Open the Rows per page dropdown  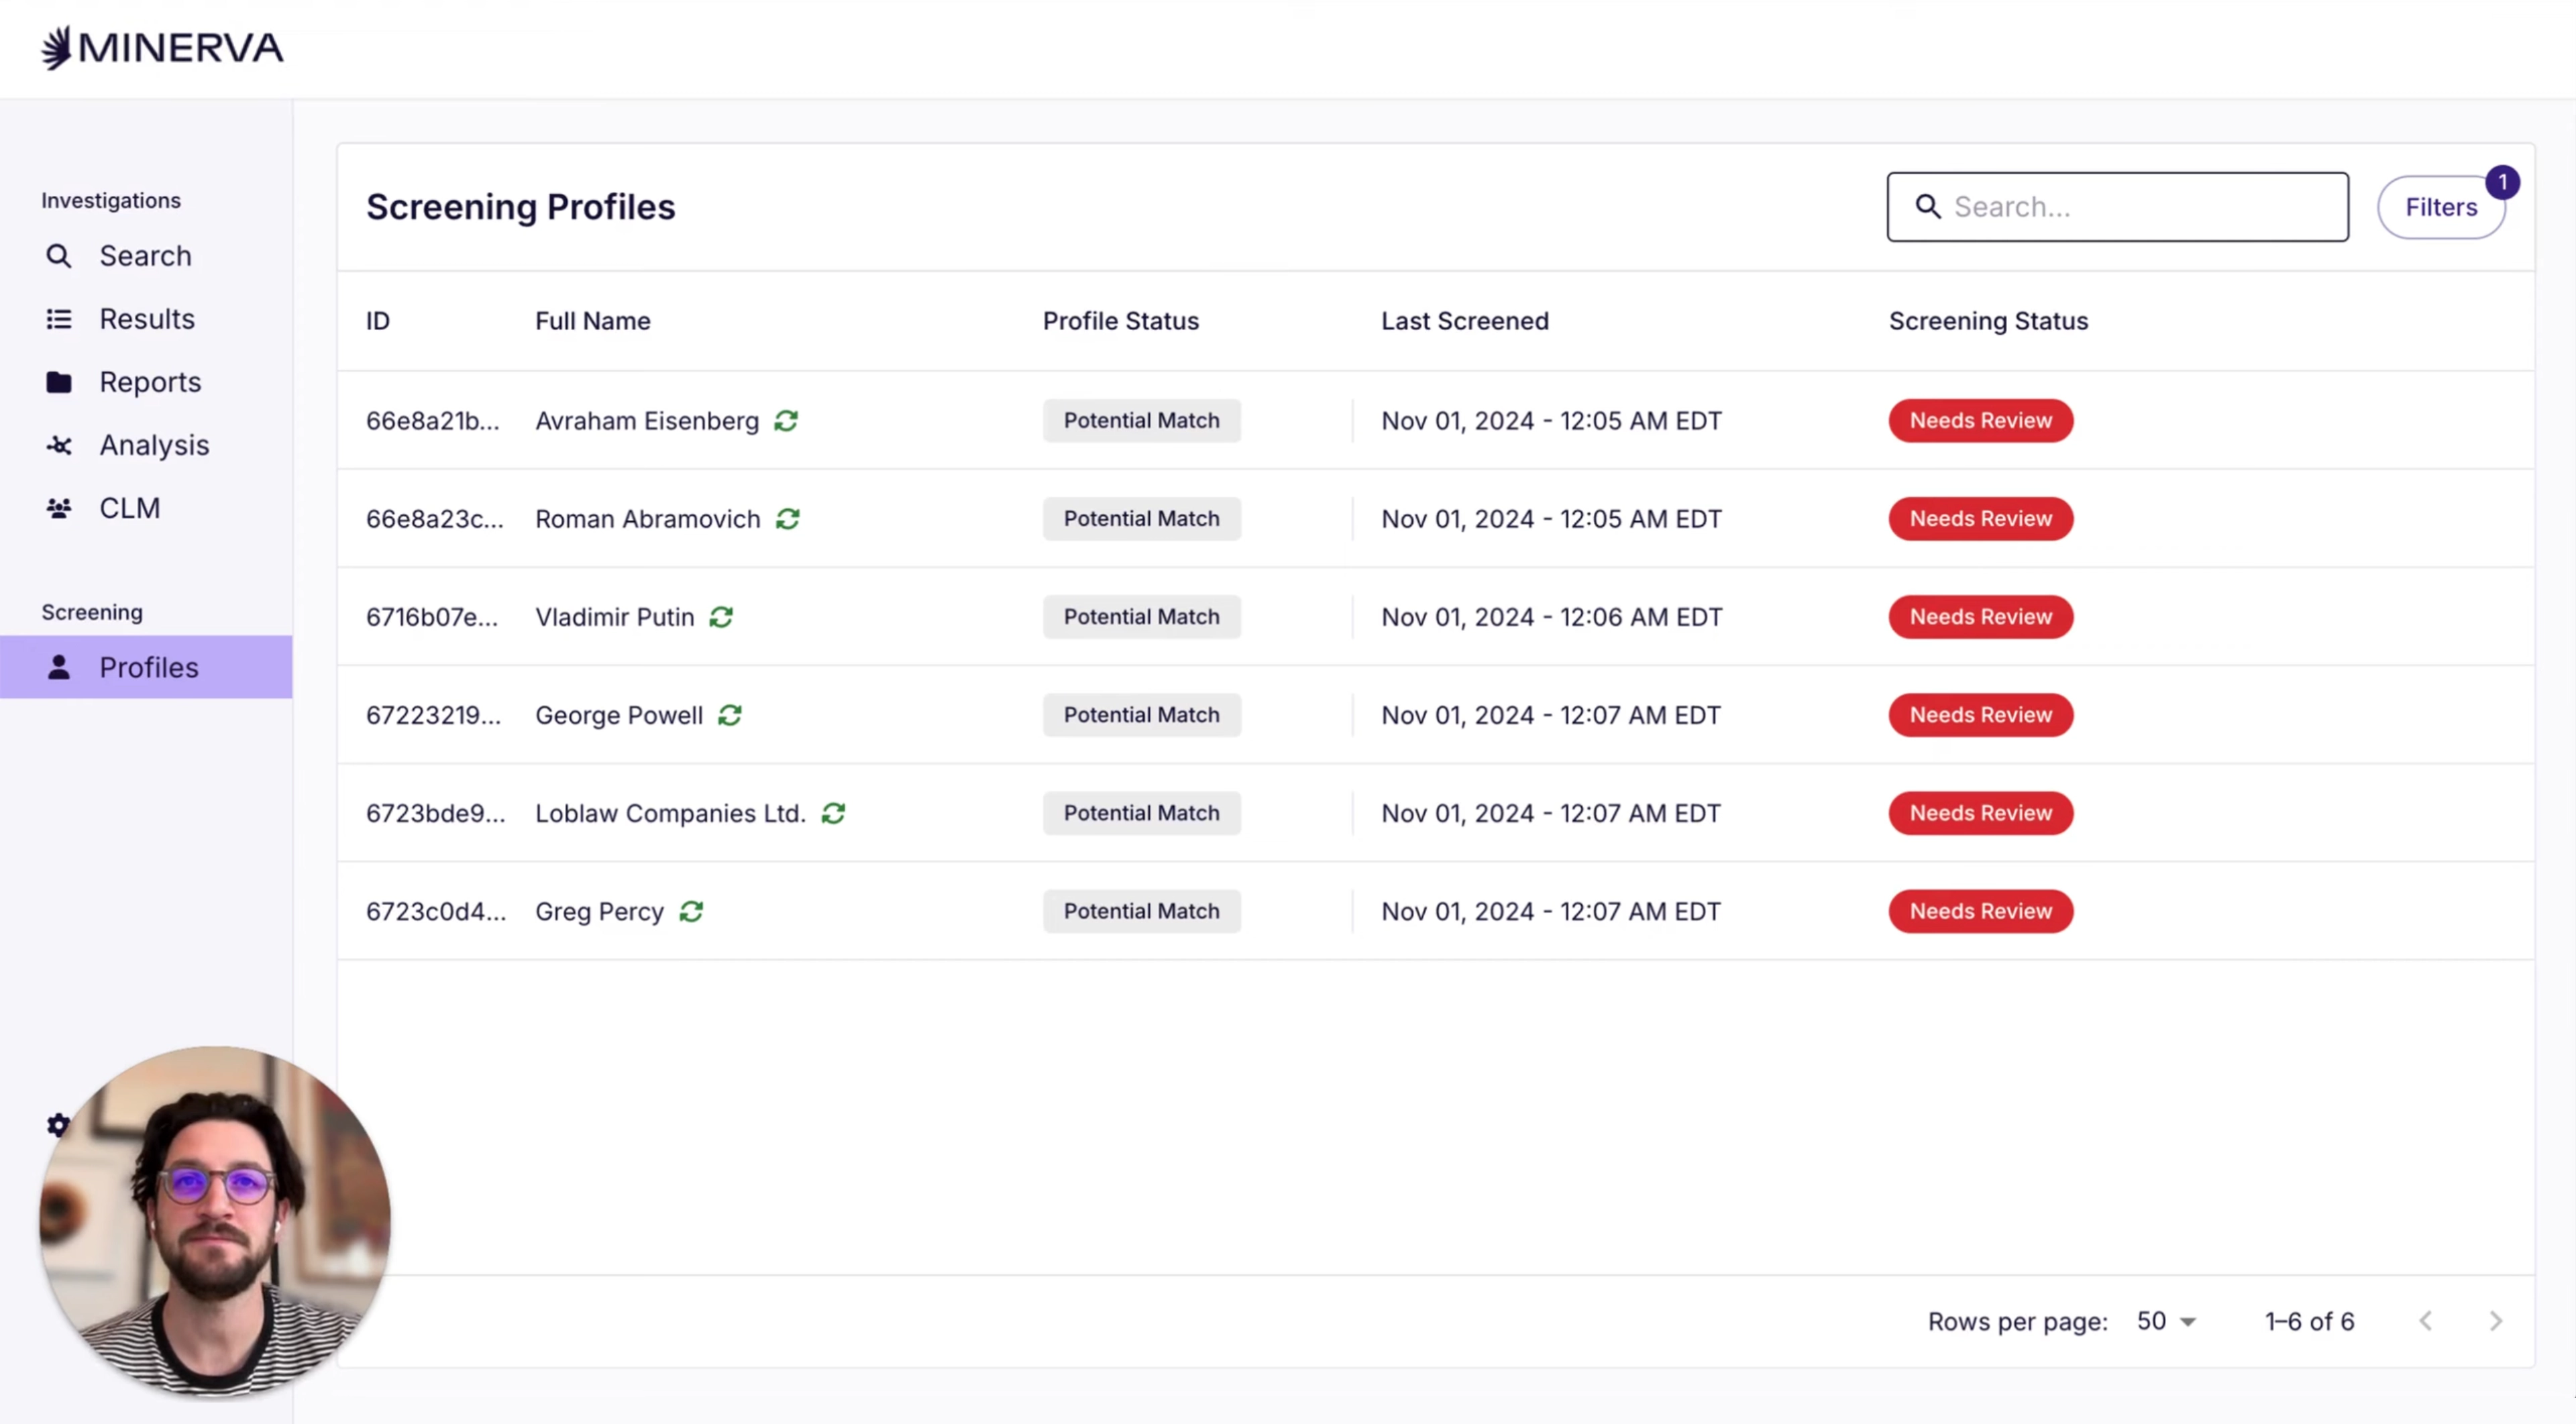point(2166,1321)
